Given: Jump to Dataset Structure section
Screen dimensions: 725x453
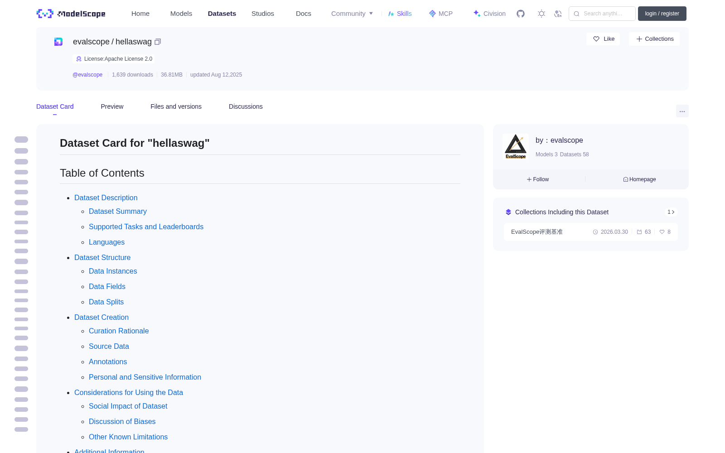Looking at the screenshot, I should click(102, 257).
